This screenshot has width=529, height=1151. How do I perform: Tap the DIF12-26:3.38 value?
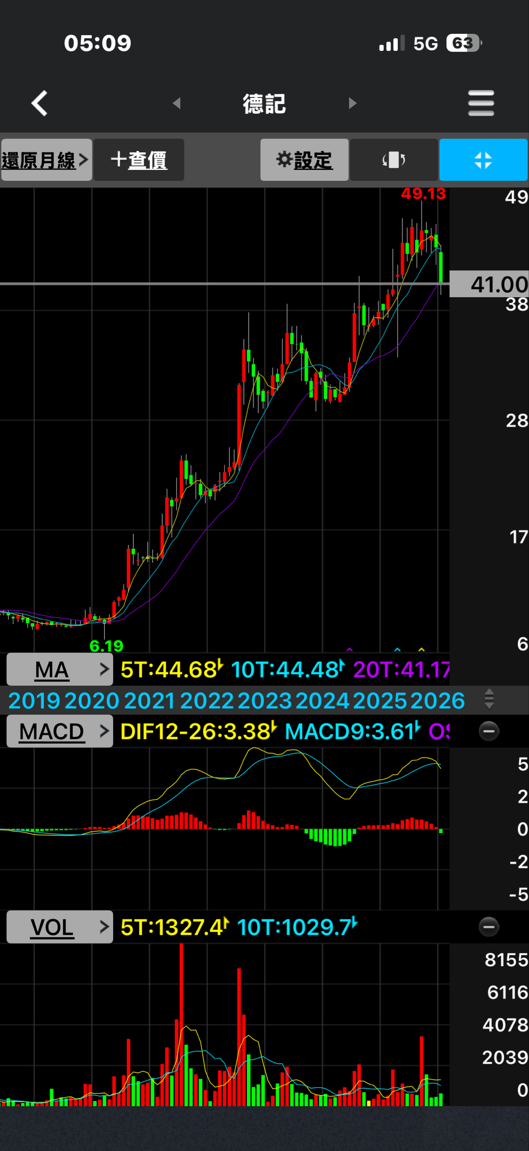tap(198, 731)
